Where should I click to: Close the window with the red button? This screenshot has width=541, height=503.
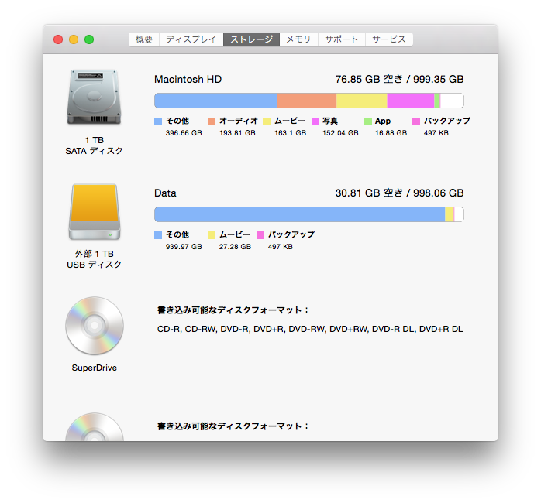(58, 39)
